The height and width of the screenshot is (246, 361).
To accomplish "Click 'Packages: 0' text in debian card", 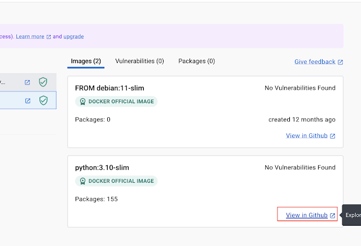I will (93, 120).
